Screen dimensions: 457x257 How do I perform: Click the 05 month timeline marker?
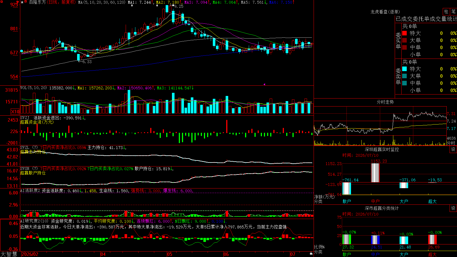tap(170, 254)
